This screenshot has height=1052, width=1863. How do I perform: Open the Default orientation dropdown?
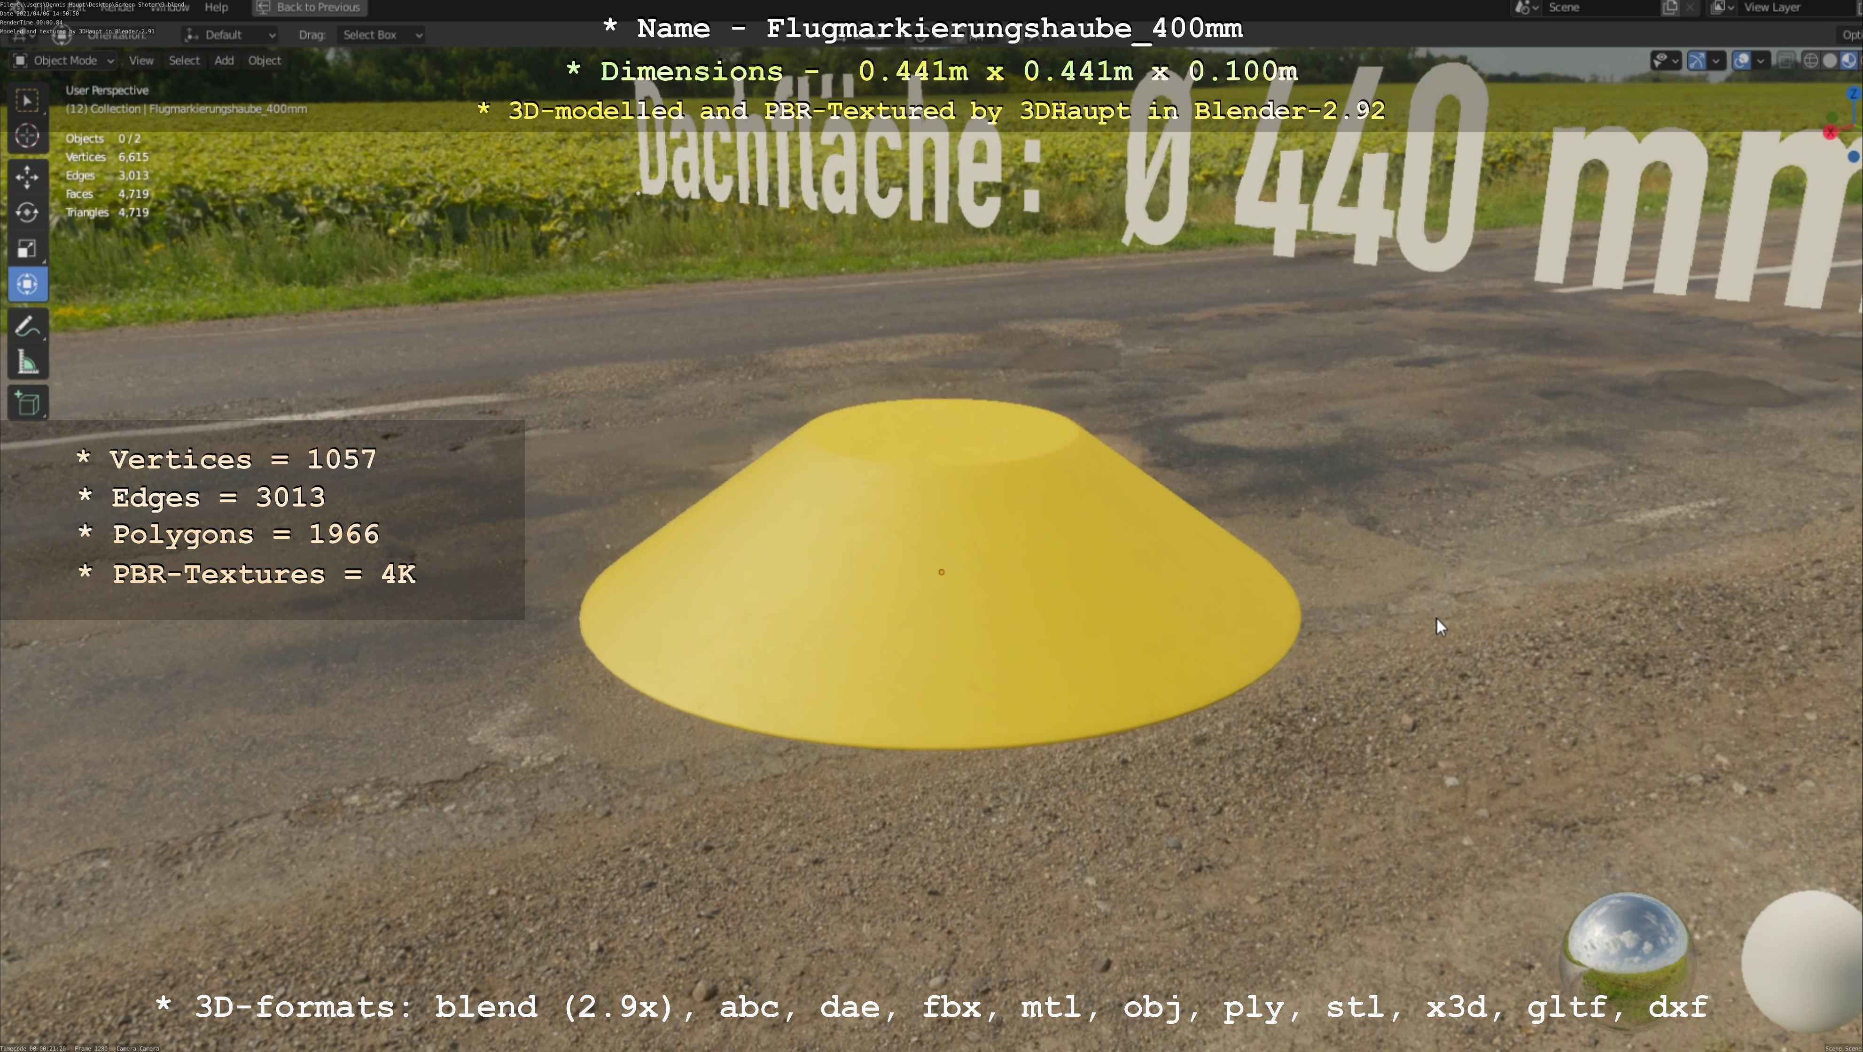point(230,35)
